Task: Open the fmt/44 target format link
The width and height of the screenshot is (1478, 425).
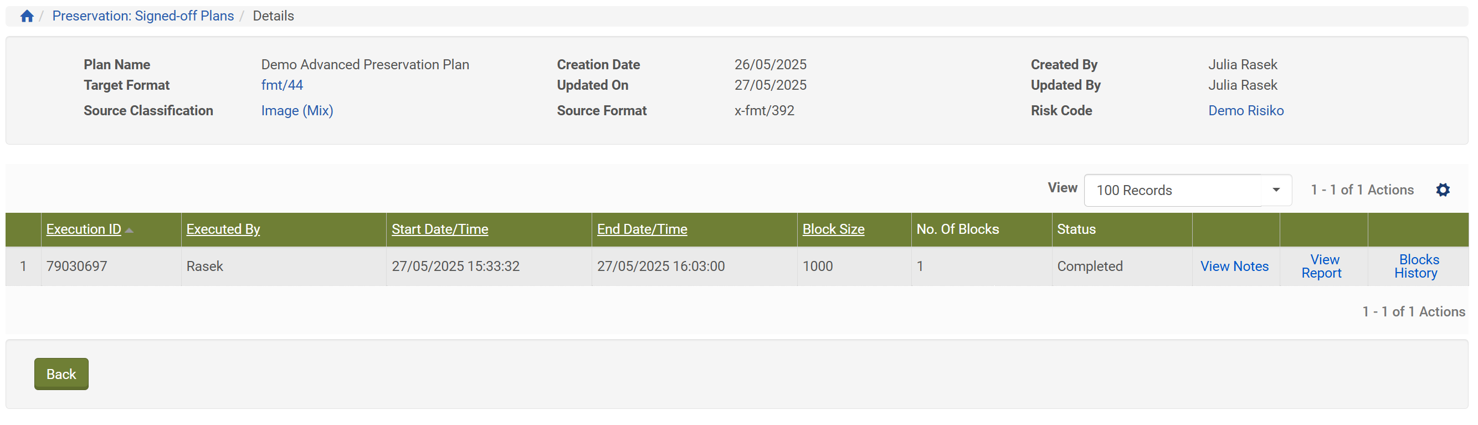Action: tap(282, 85)
